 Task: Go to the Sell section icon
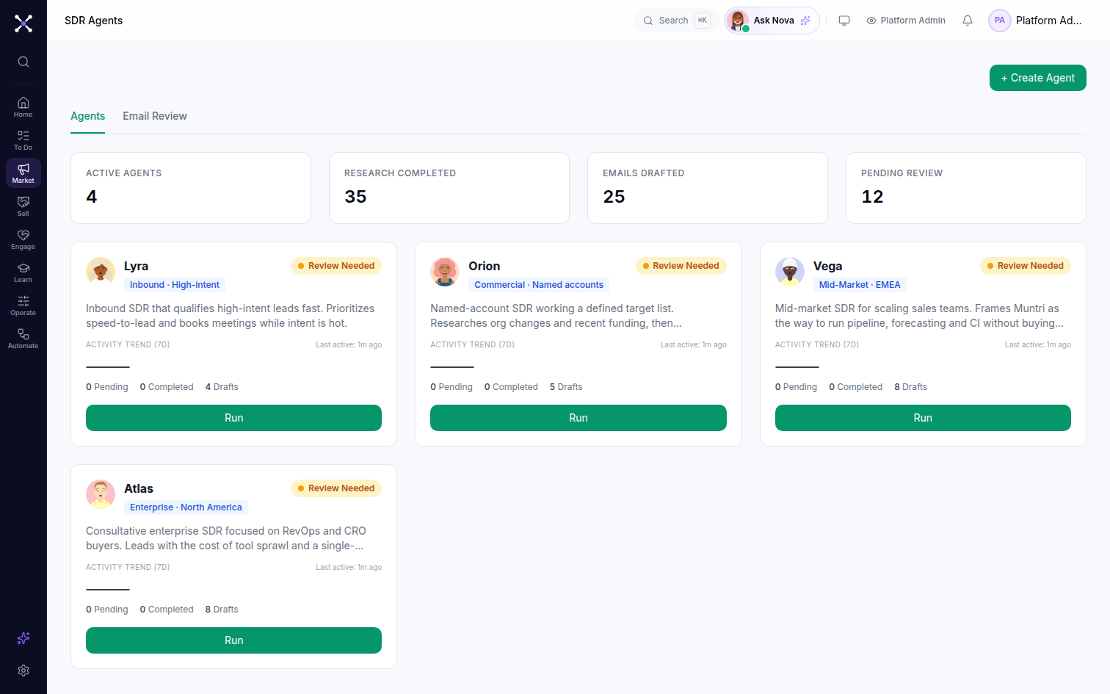click(x=23, y=206)
